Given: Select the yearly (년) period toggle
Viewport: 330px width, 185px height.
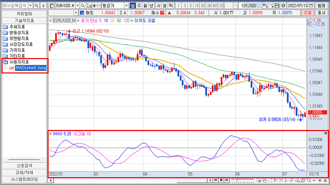Looking at the screenshot, I should point(151,6).
